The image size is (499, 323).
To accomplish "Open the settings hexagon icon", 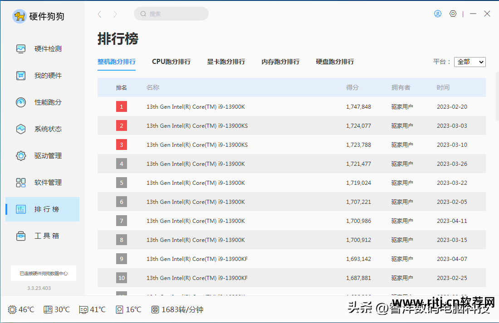I will (453, 14).
